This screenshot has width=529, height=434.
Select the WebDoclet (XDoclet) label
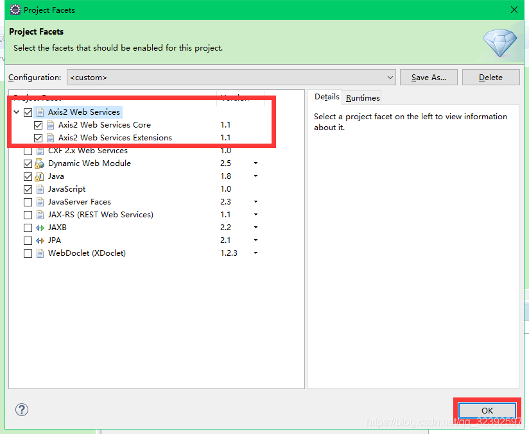(87, 253)
